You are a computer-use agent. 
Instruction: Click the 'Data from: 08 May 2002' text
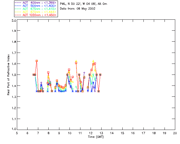pyautogui.click(x=78, y=9)
